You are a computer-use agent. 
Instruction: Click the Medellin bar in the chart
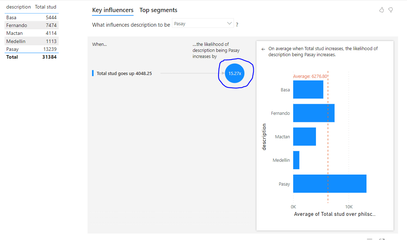[296, 160]
